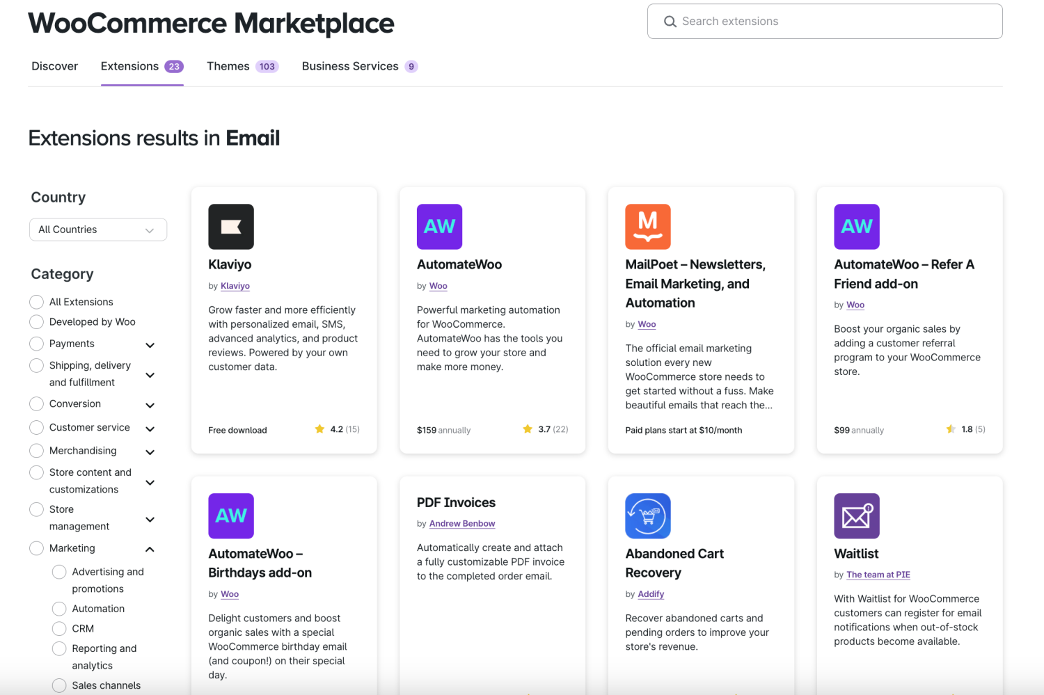Click the Waitlist envelope icon
The image size is (1044, 695).
[x=856, y=516]
